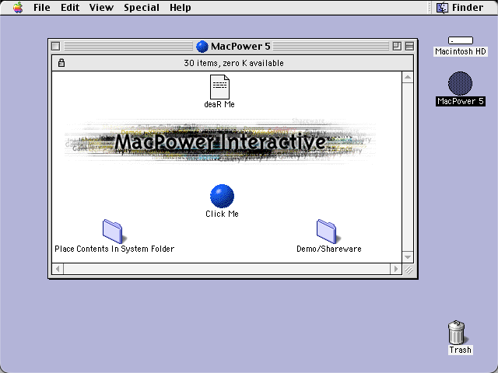Open the Apple menu
This screenshot has width=498, height=373.
[x=18, y=7]
